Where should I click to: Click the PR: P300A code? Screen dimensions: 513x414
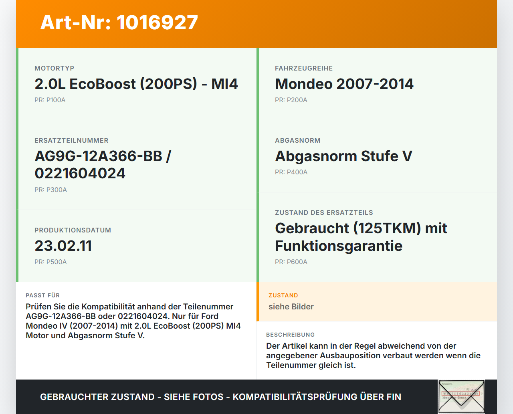coord(50,190)
